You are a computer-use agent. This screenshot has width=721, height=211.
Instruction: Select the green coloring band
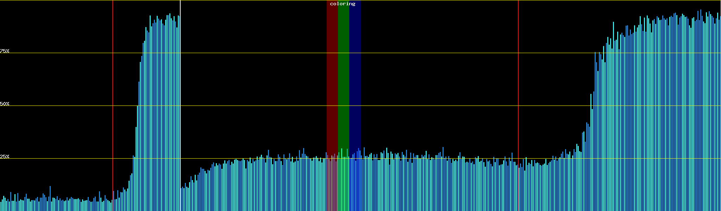coord(343,70)
